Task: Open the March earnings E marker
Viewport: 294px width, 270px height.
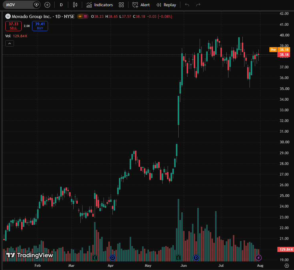Action: pos(95,258)
